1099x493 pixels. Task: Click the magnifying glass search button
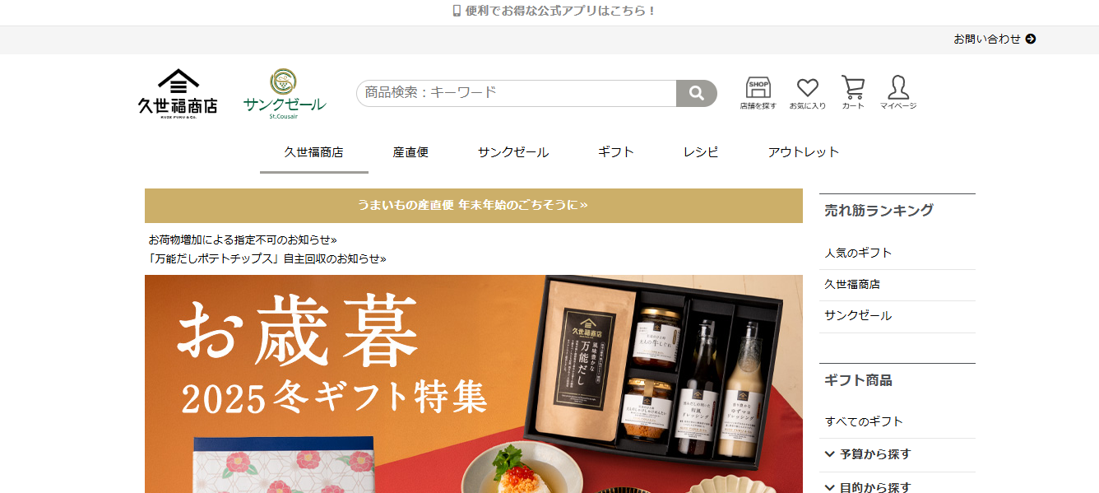[696, 93]
